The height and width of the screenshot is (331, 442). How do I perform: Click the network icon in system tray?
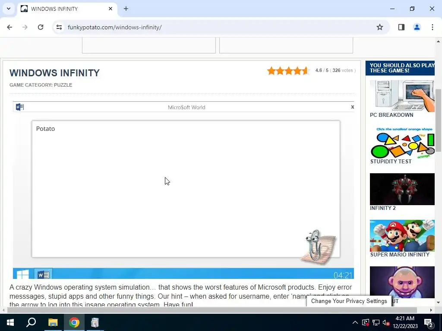[x=376, y=322]
